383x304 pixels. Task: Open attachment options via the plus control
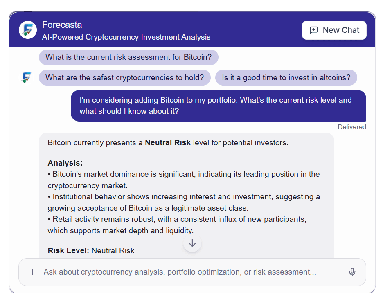click(x=32, y=272)
